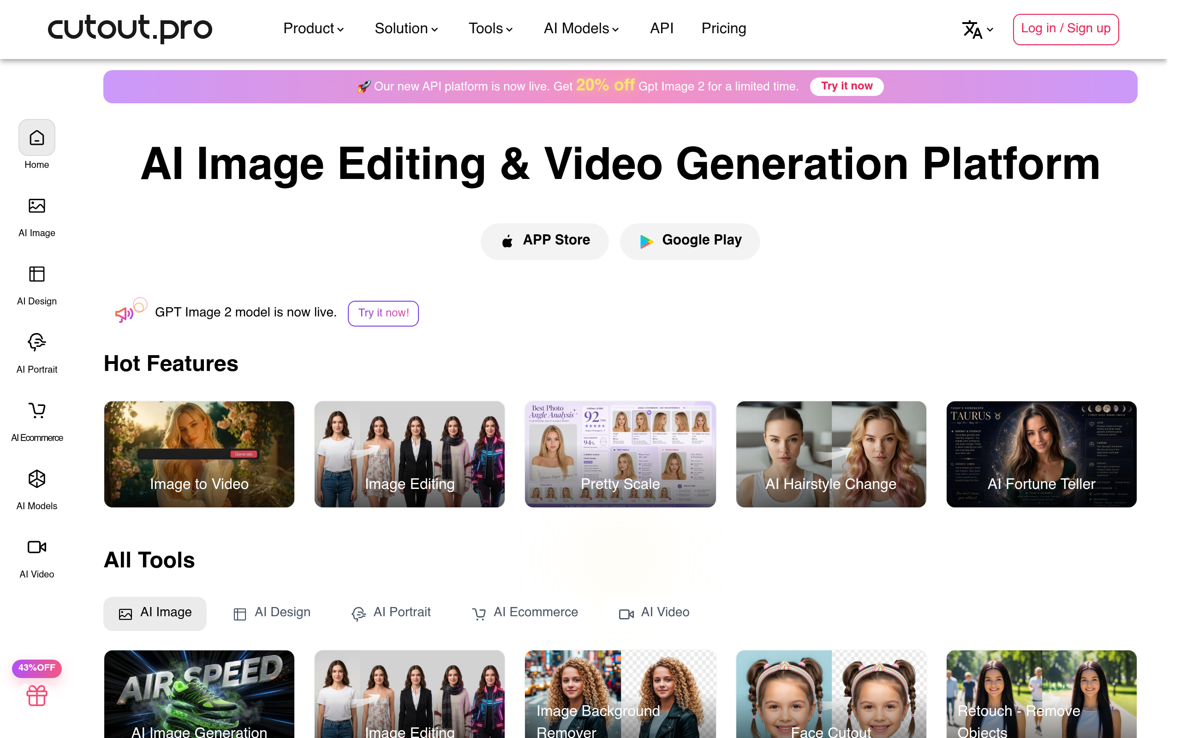
Task: Open the AI Image sidebar icon
Action: pyautogui.click(x=36, y=206)
